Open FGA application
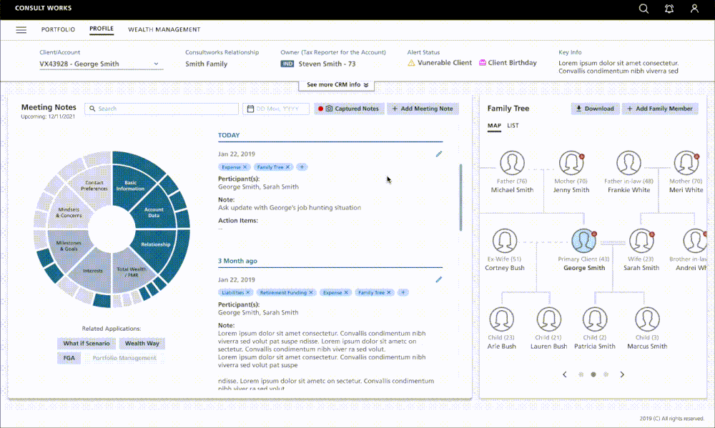 pyautogui.click(x=69, y=358)
